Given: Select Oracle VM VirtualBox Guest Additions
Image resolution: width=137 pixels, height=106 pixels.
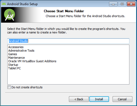Looking at the screenshot, I should coord(32,61).
